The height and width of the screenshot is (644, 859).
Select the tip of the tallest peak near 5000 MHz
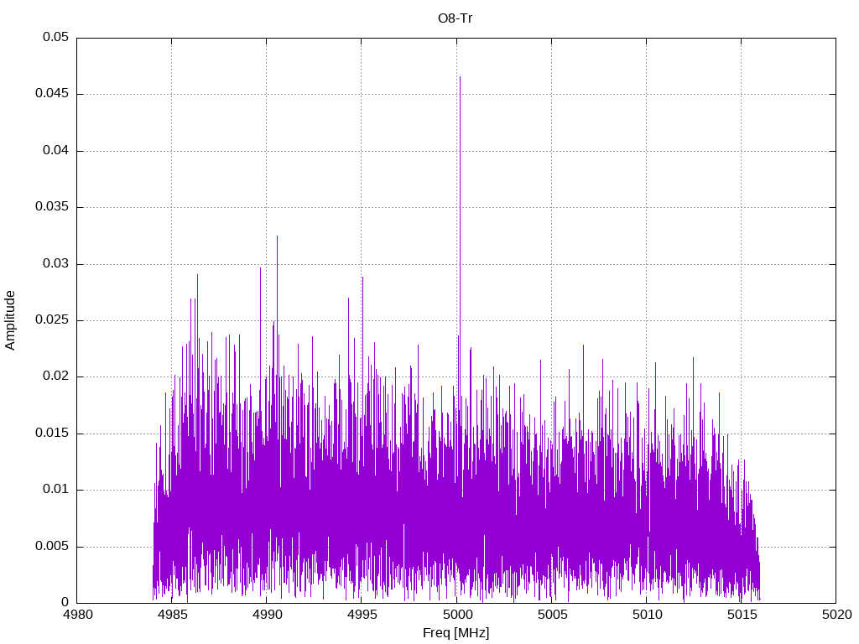tap(460, 77)
